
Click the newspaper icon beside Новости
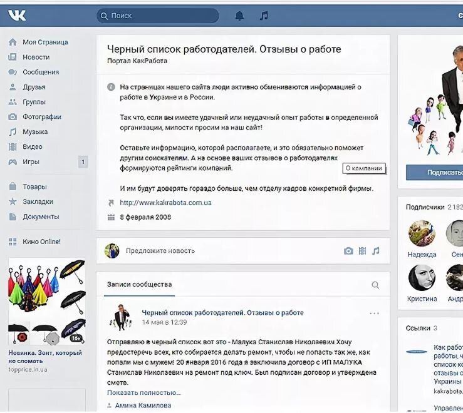13,57
